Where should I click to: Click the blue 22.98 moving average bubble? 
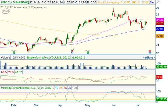160,29
